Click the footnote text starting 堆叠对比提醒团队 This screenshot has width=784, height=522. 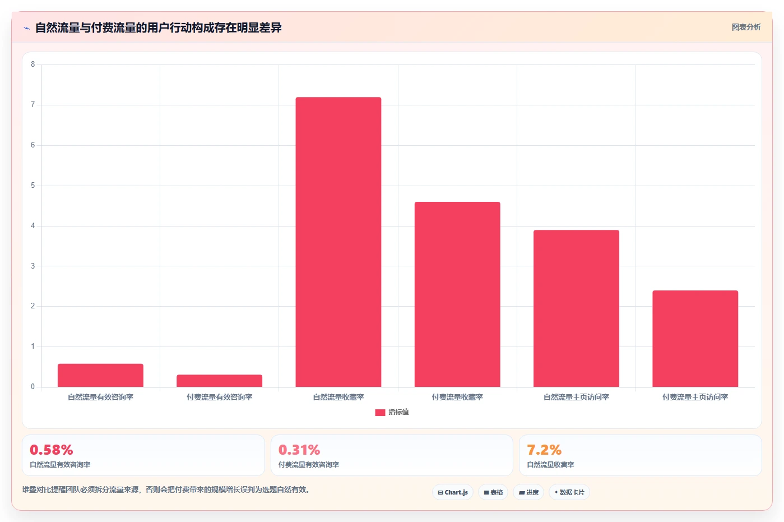pos(166,489)
